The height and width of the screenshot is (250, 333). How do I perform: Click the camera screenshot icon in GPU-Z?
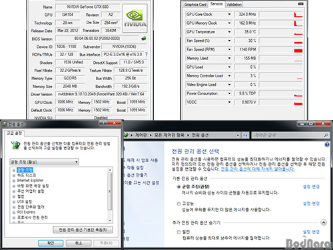[301, 4]
